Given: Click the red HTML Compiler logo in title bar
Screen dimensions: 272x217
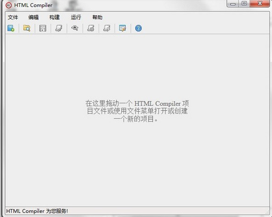Looking at the screenshot, I should coord(9,5).
